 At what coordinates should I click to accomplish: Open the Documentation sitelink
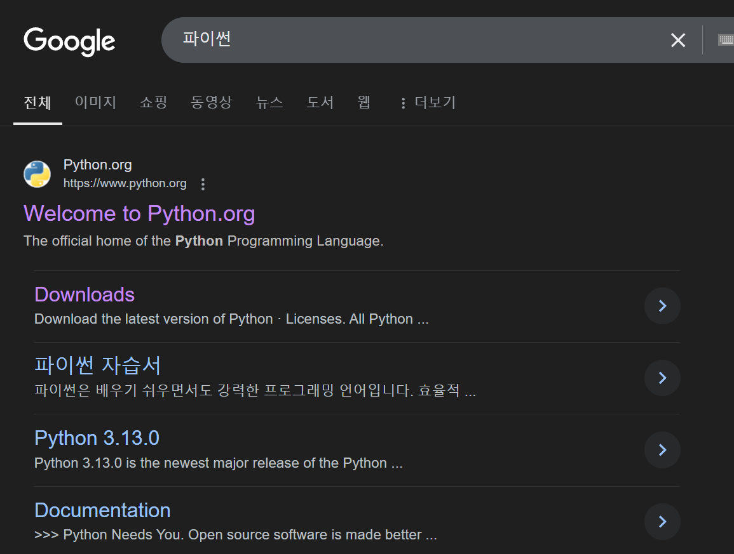[x=102, y=510]
